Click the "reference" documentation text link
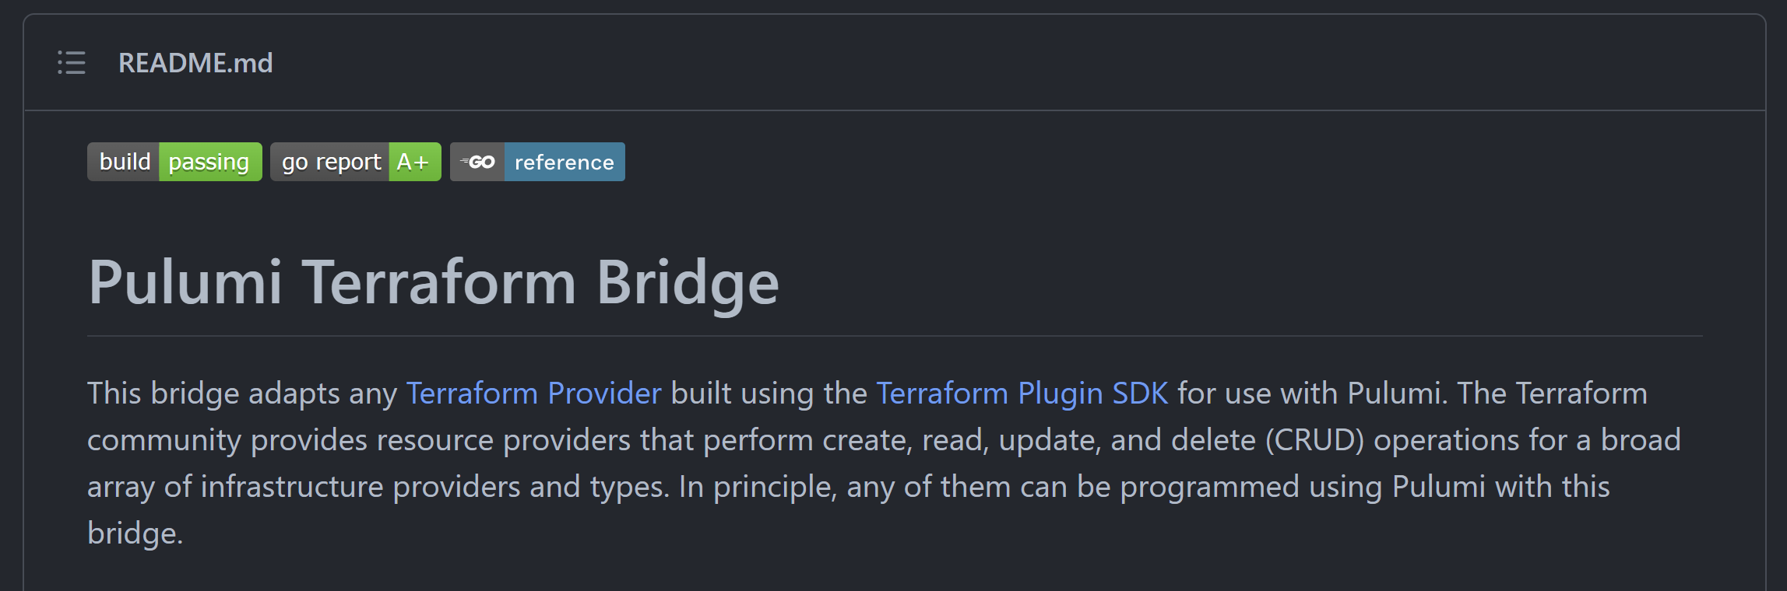 click(x=563, y=162)
